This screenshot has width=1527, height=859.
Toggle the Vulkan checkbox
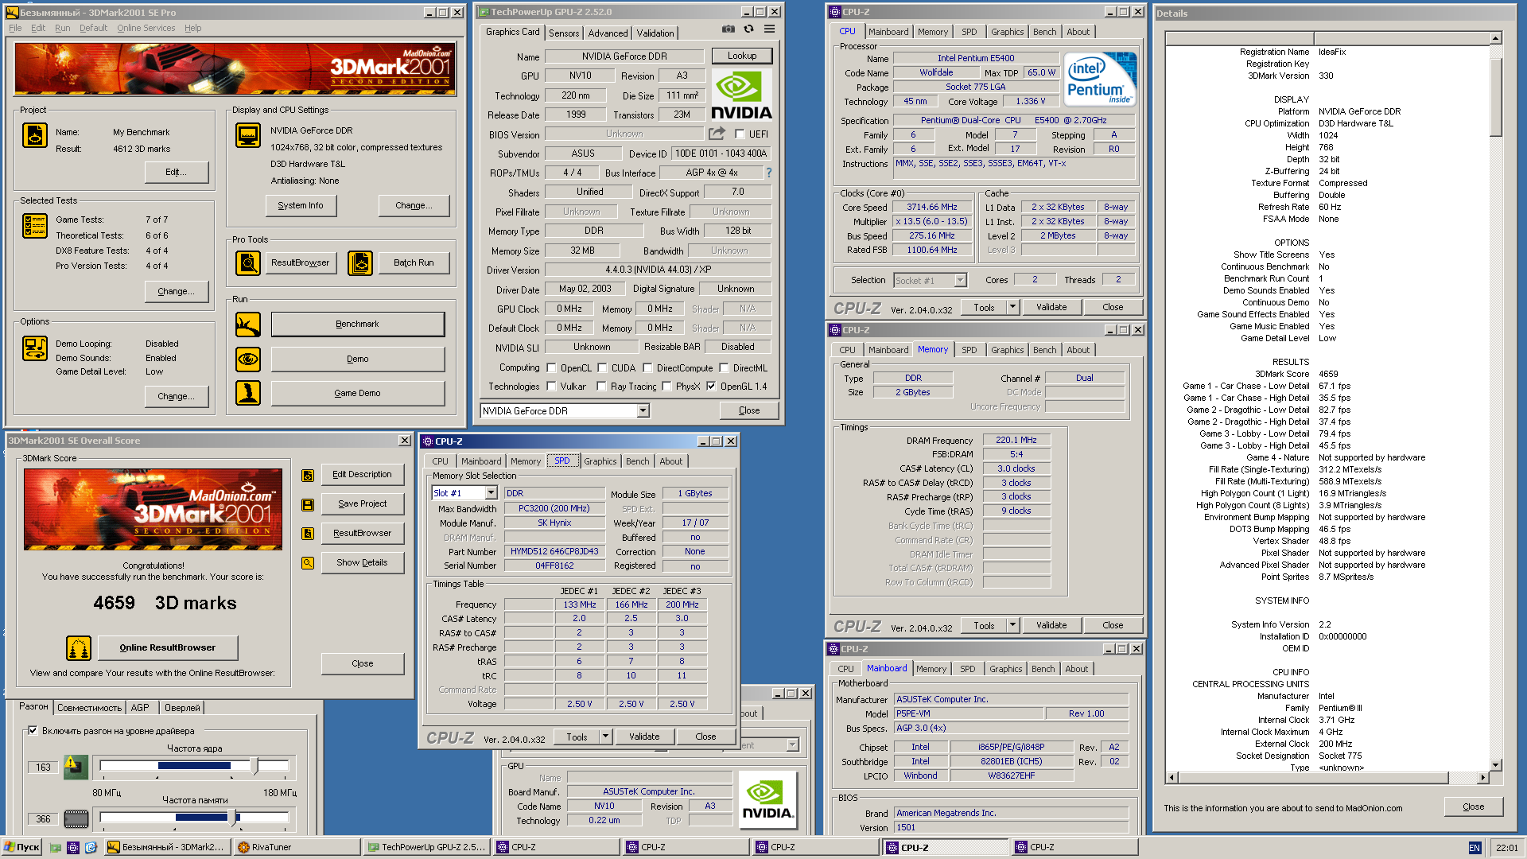[x=551, y=387]
